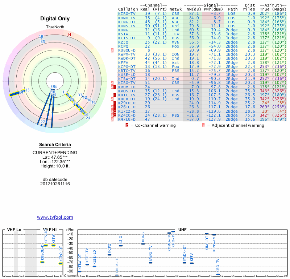Click the Path column header

pyautogui.click(x=233, y=9)
